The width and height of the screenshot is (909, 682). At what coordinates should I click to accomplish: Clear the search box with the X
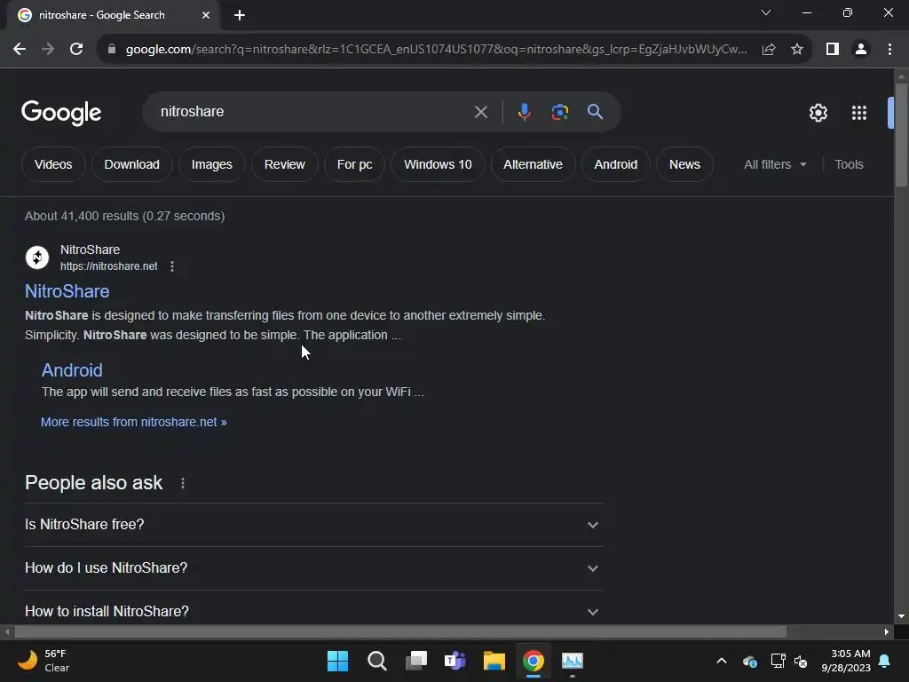pyautogui.click(x=480, y=112)
